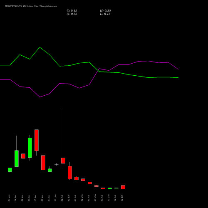The image size is (208, 208).
Task: Click the doji candle for 30 Jan
Action: tap(57, 165)
